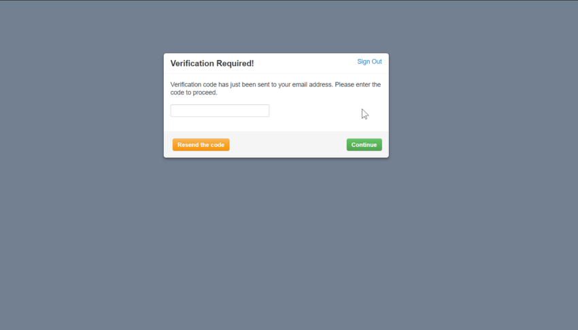The height and width of the screenshot is (330, 578).
Task: Sign out from the verification dialog
Action: click(369, 61)
